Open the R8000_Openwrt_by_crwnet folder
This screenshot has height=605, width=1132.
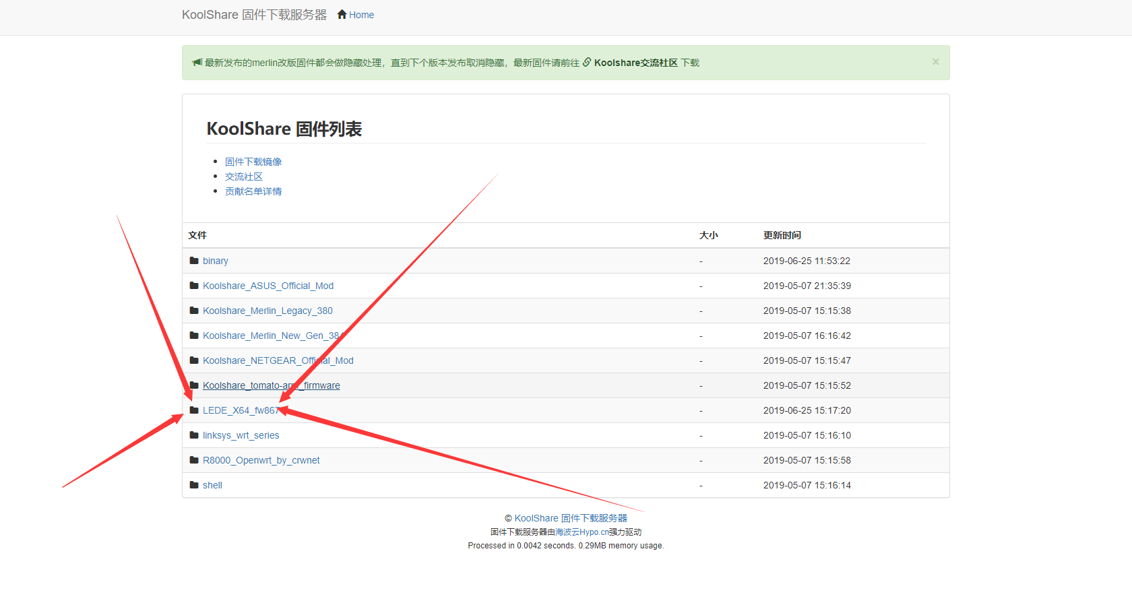(x=261, y=460)
